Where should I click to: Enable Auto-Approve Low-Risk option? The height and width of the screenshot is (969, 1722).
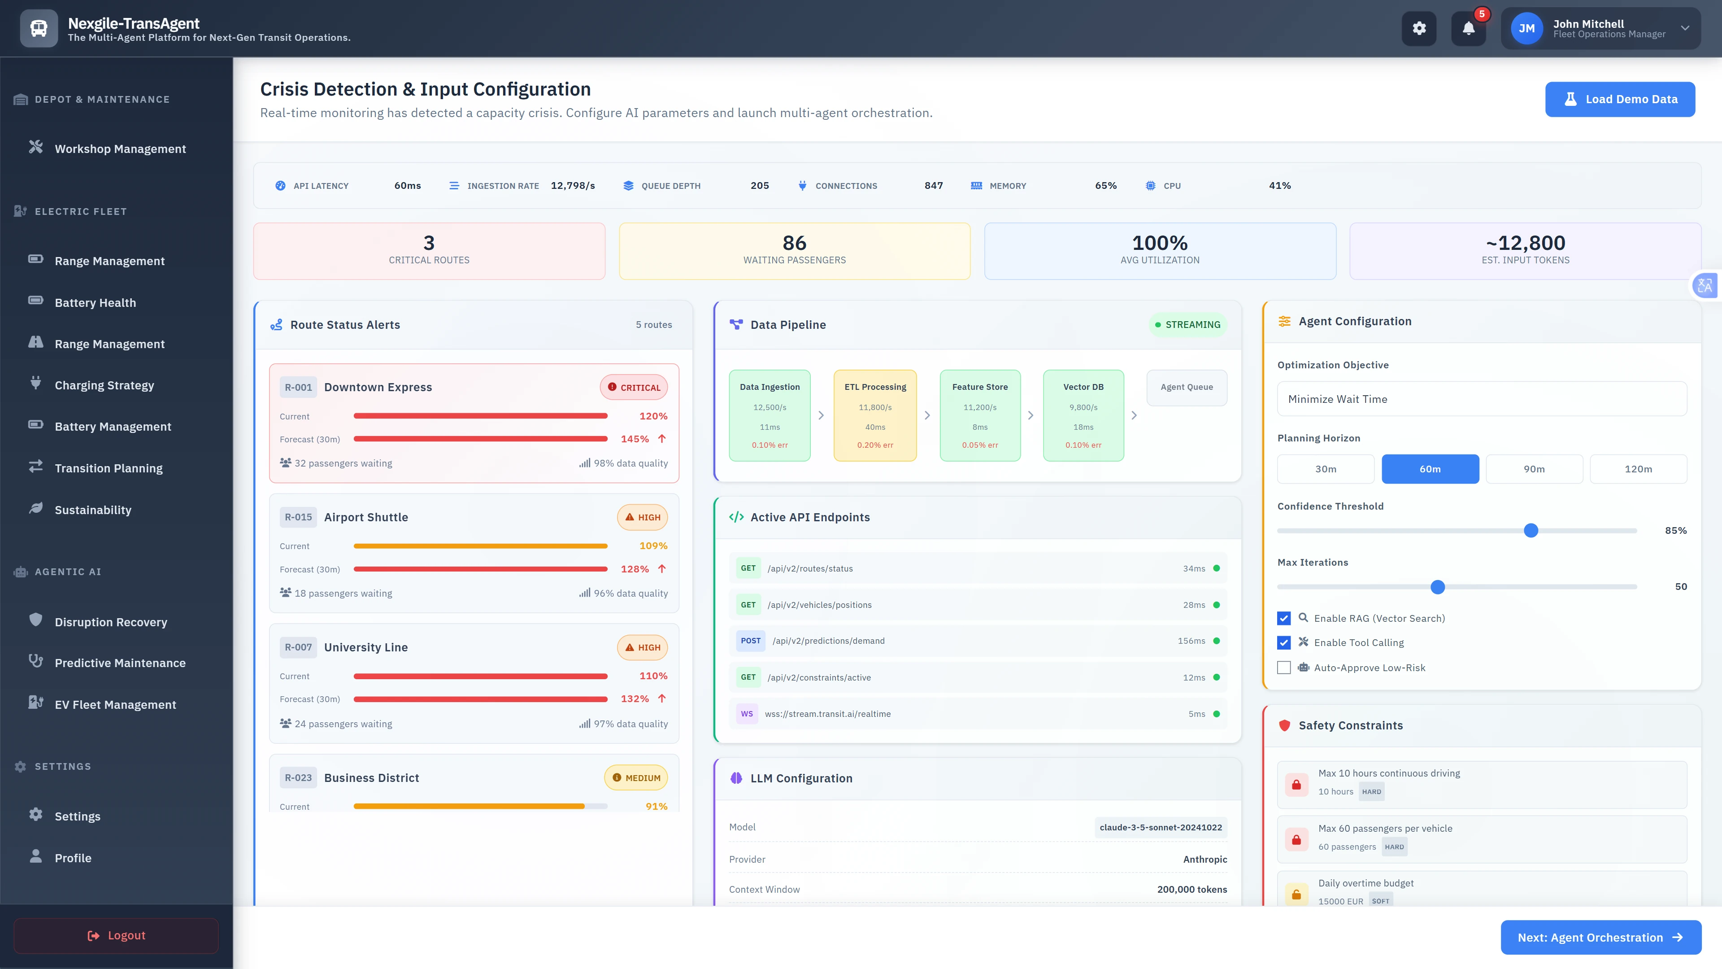click(x=1283, y=668)
